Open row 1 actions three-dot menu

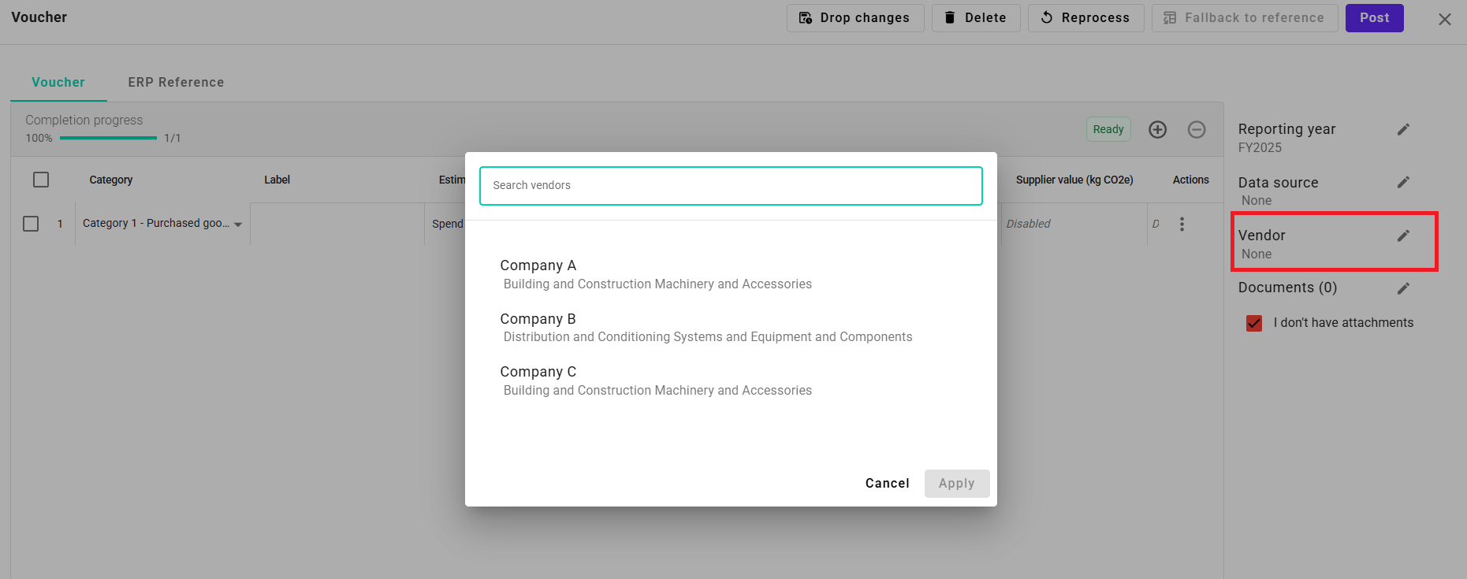pos(1182,224)
